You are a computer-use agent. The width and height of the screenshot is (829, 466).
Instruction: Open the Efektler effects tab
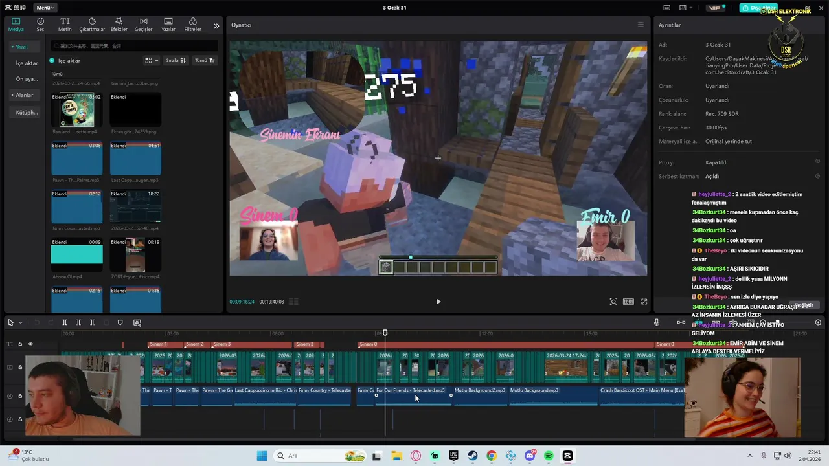coord(119,25)
